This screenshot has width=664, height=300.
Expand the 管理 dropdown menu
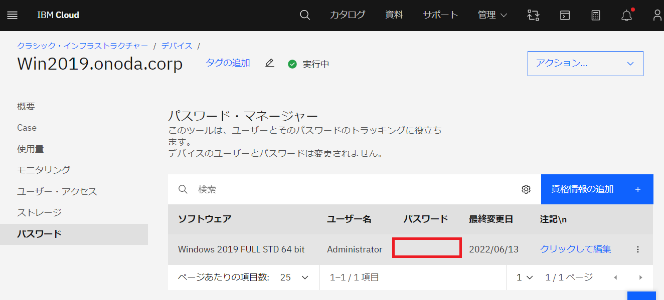492,15
